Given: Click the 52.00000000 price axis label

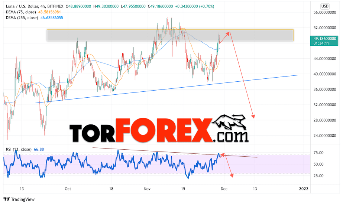Looking at the screenshot, I should point(325,28).
